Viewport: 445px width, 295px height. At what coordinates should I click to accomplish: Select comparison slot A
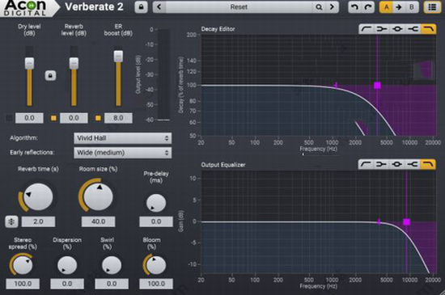[x=386, y=7]
